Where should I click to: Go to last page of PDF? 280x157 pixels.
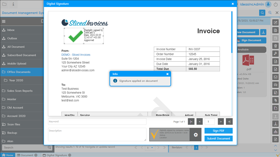229,122
